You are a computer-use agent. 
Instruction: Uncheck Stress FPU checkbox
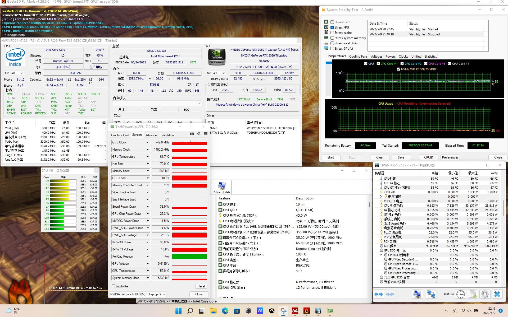(x=332, y=27)
